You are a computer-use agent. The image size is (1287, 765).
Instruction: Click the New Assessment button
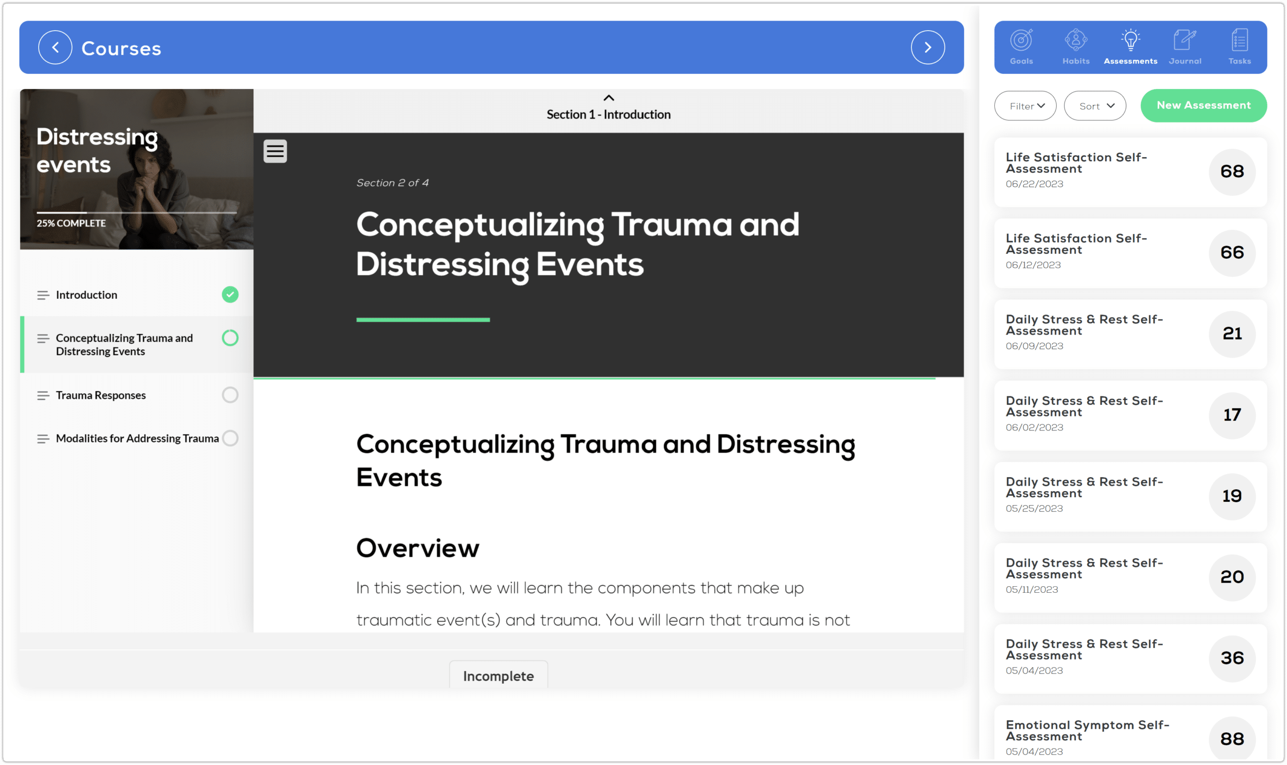(1203, 105)
